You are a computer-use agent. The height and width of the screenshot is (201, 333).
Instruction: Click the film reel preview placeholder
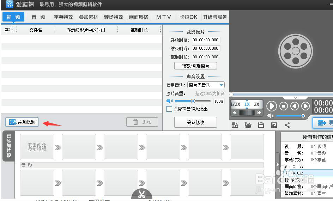coord(296,51)
